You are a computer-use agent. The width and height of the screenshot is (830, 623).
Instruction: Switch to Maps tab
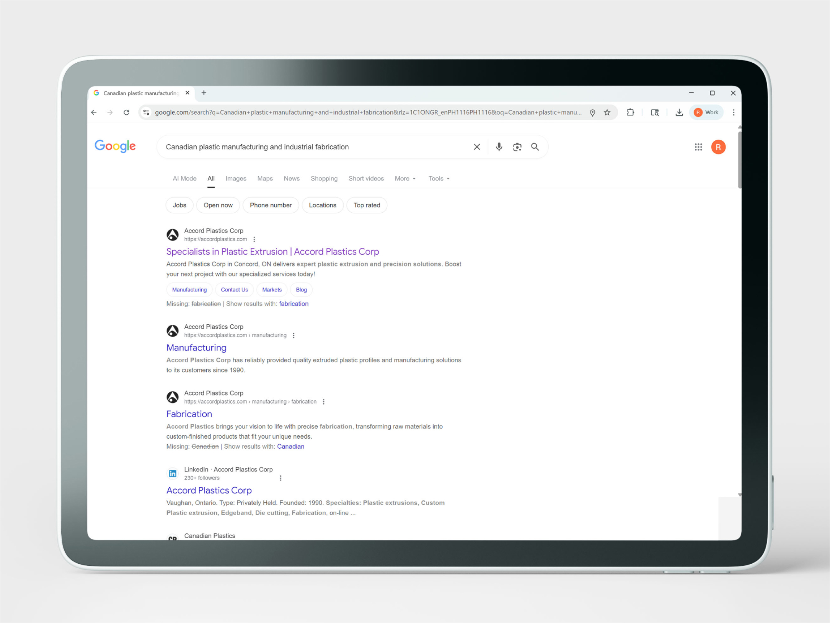coord(265,179)
